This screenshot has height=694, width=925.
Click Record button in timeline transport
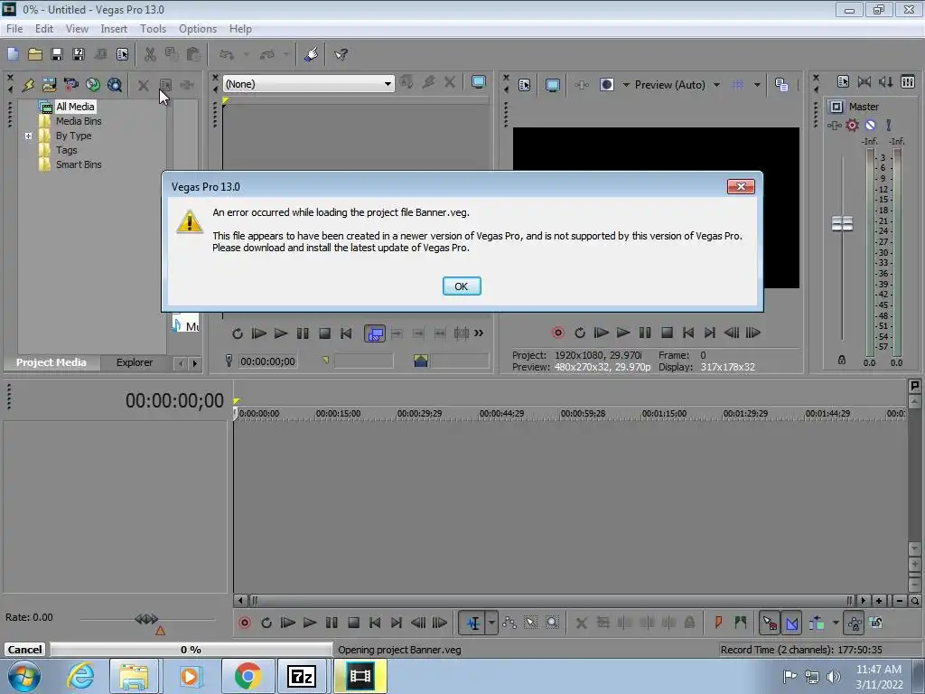click(x=244, y=623)
